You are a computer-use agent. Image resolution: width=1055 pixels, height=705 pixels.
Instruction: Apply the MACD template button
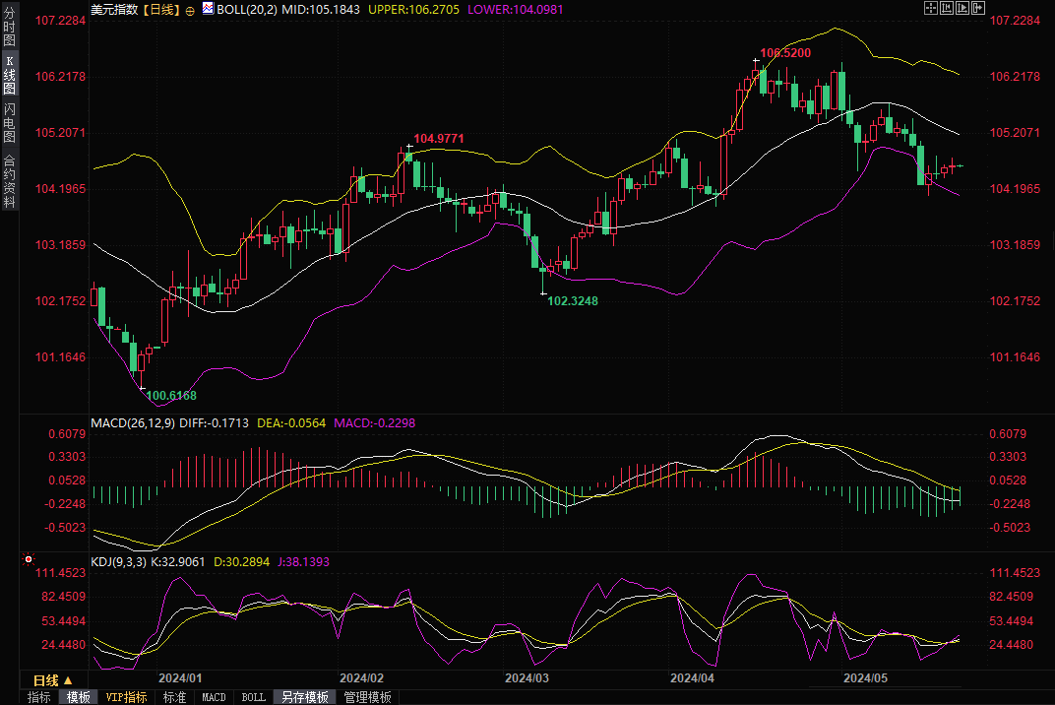click(214, 697)
